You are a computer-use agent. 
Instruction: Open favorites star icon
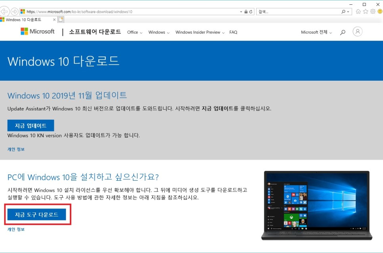click(x=366, y=12)
